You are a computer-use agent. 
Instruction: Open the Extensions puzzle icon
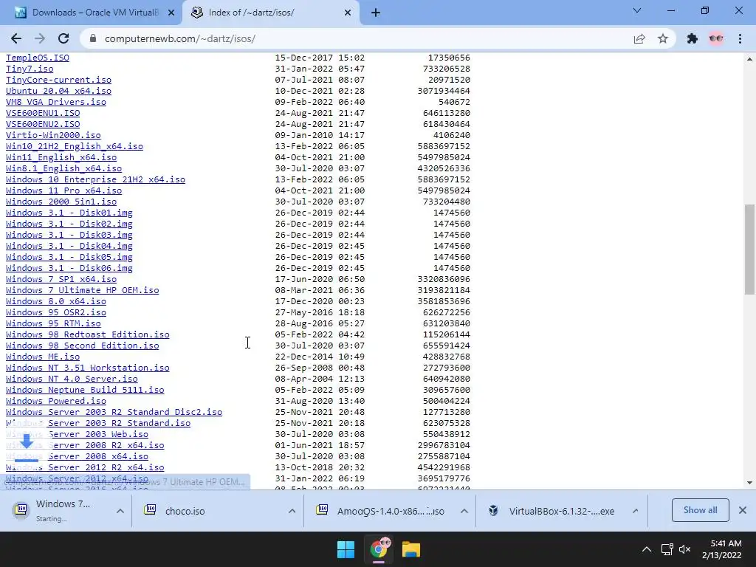click(x=693, y=38)
